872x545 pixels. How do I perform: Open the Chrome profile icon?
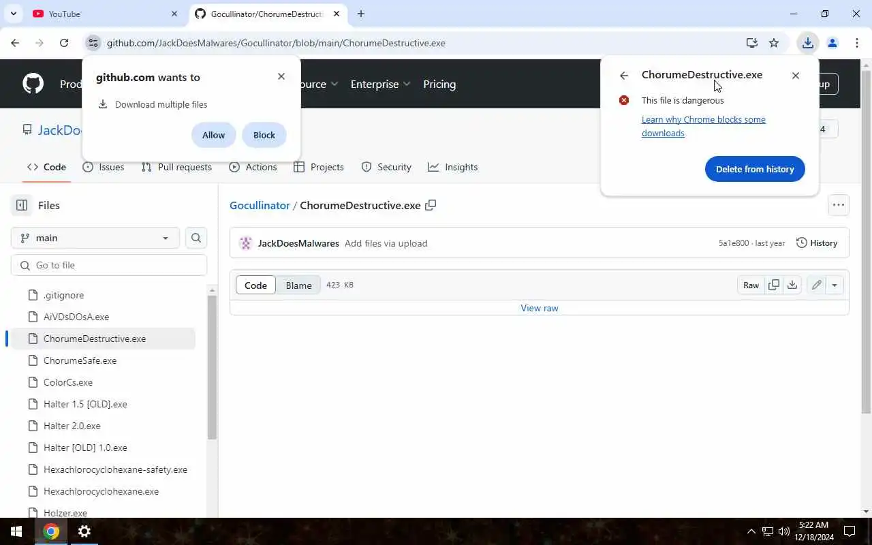[x=832, y=43]
